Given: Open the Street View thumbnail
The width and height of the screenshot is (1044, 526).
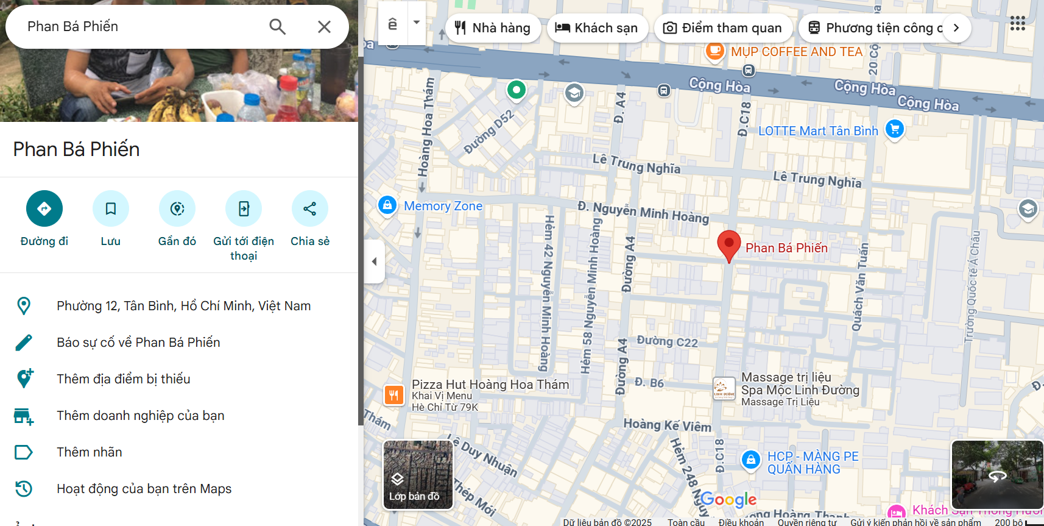Looking at the screenshot, I should click(997, 475).
